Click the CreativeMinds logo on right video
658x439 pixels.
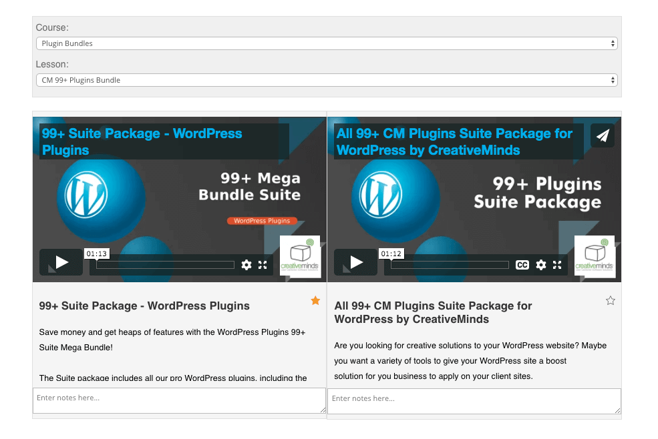click(x=595, y=256)
